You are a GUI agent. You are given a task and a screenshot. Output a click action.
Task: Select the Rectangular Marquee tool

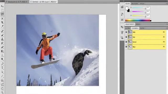pyautogui.click(x=2, y=10)
